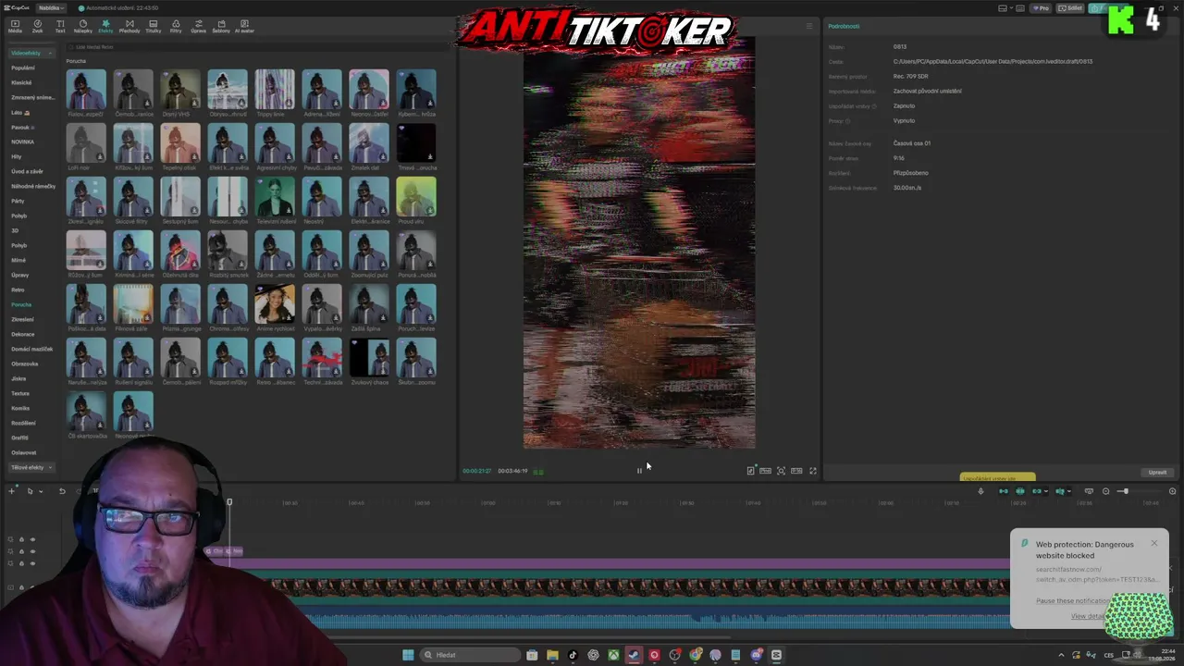
Task: Open the Komiks effects category
Action: pyautogui.click(x=20, y=408)
